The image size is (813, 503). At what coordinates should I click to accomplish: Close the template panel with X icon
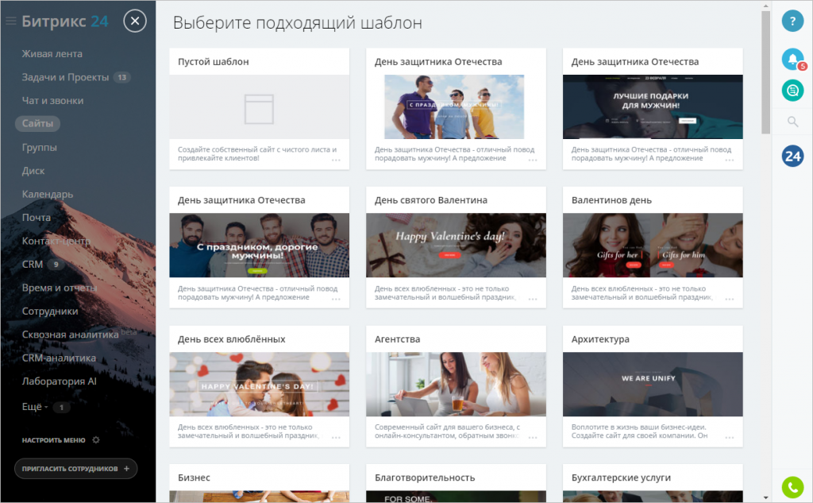click(x=136, y=21)
